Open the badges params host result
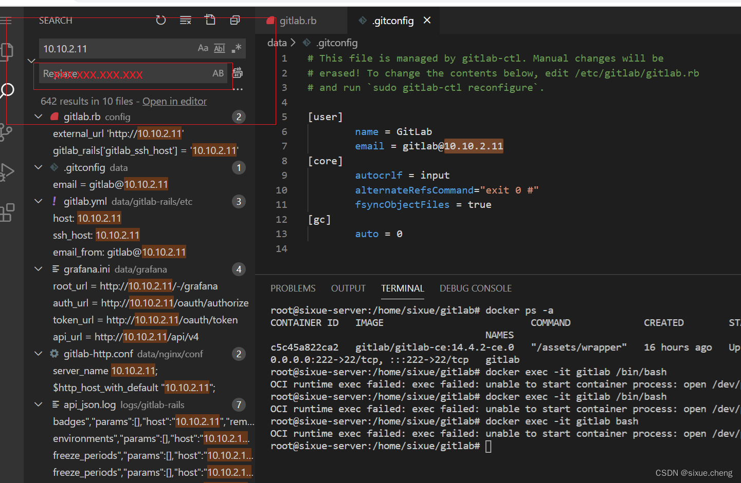The width and height of the screenshot is (741, 483). pyautogui.click(x=154, y=421)
